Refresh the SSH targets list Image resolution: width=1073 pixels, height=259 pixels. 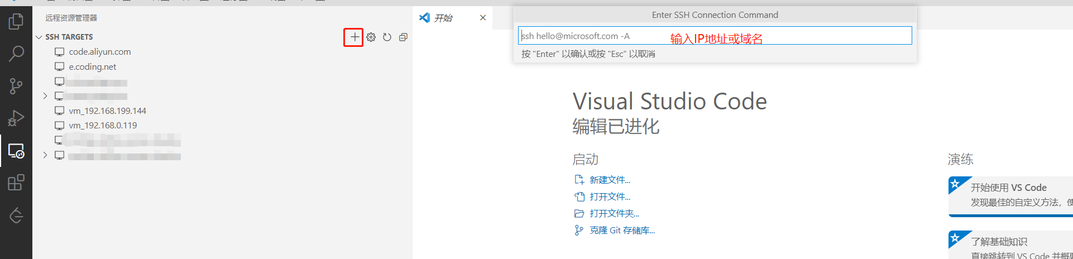point(387,37)
